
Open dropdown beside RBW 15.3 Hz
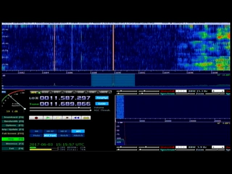(218, 91)
